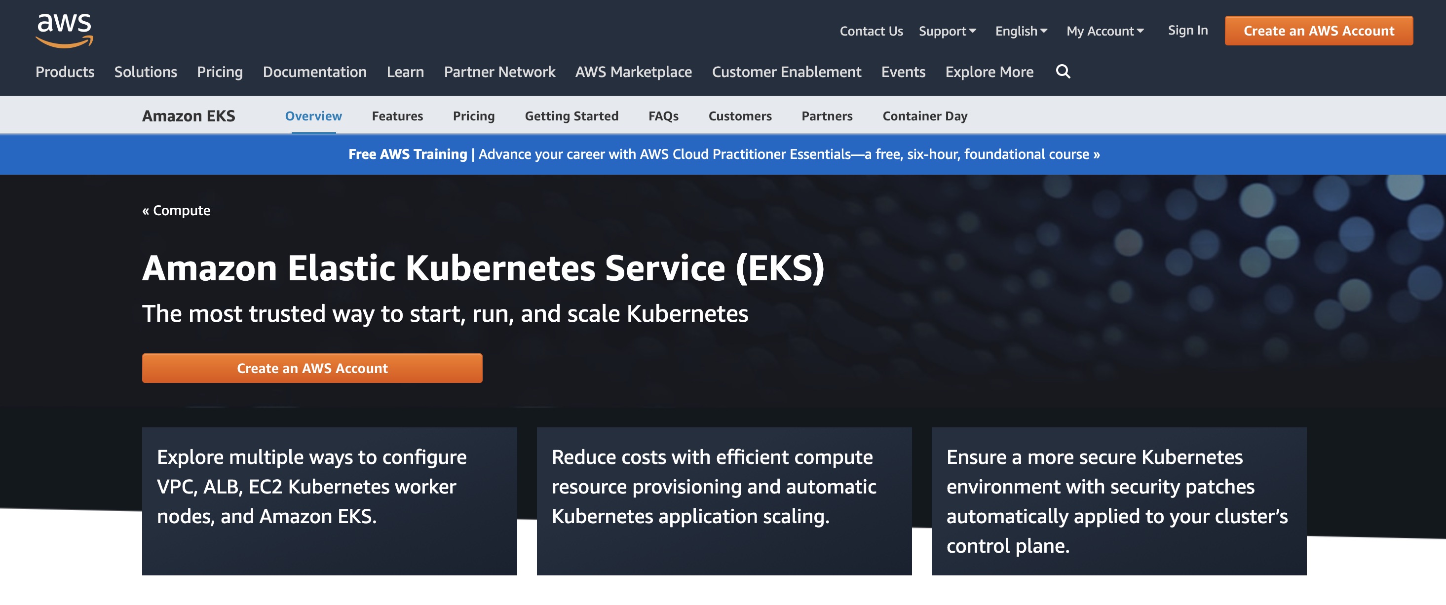Go back to « Compute breadcrumb
The height and width of the screenshot is (605, 1446).
click(176, 210)
